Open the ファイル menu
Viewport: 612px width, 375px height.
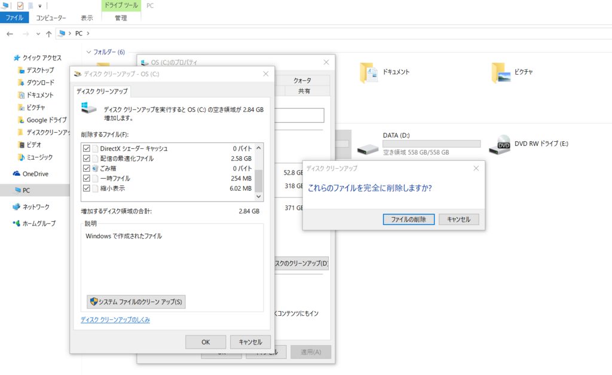[14, 18]
